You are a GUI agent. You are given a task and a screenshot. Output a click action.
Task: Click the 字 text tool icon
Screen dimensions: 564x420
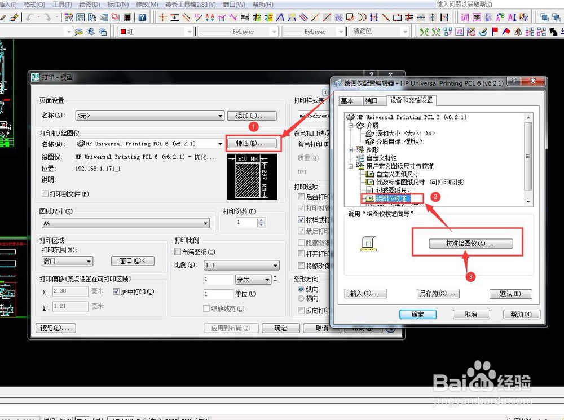[477, 17]
